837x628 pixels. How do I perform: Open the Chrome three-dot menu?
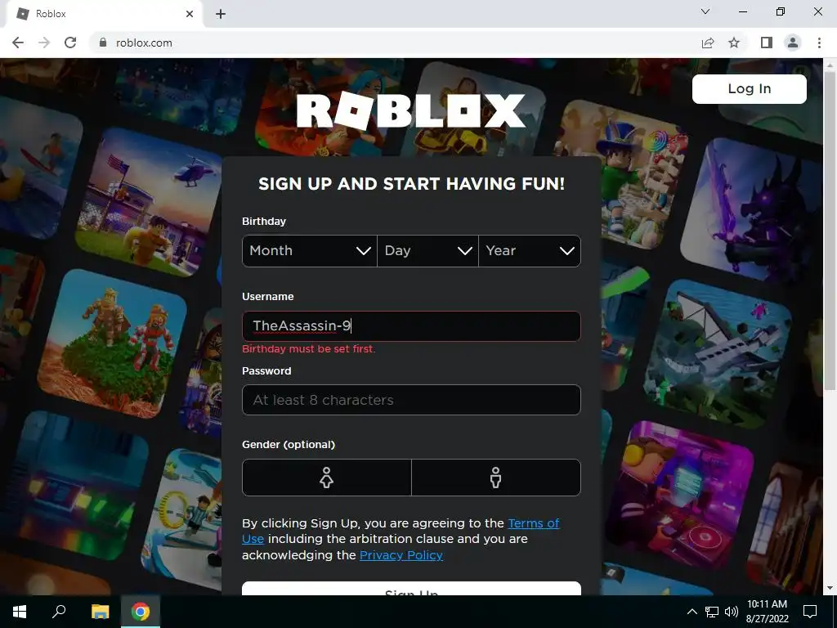coord(819,43)
